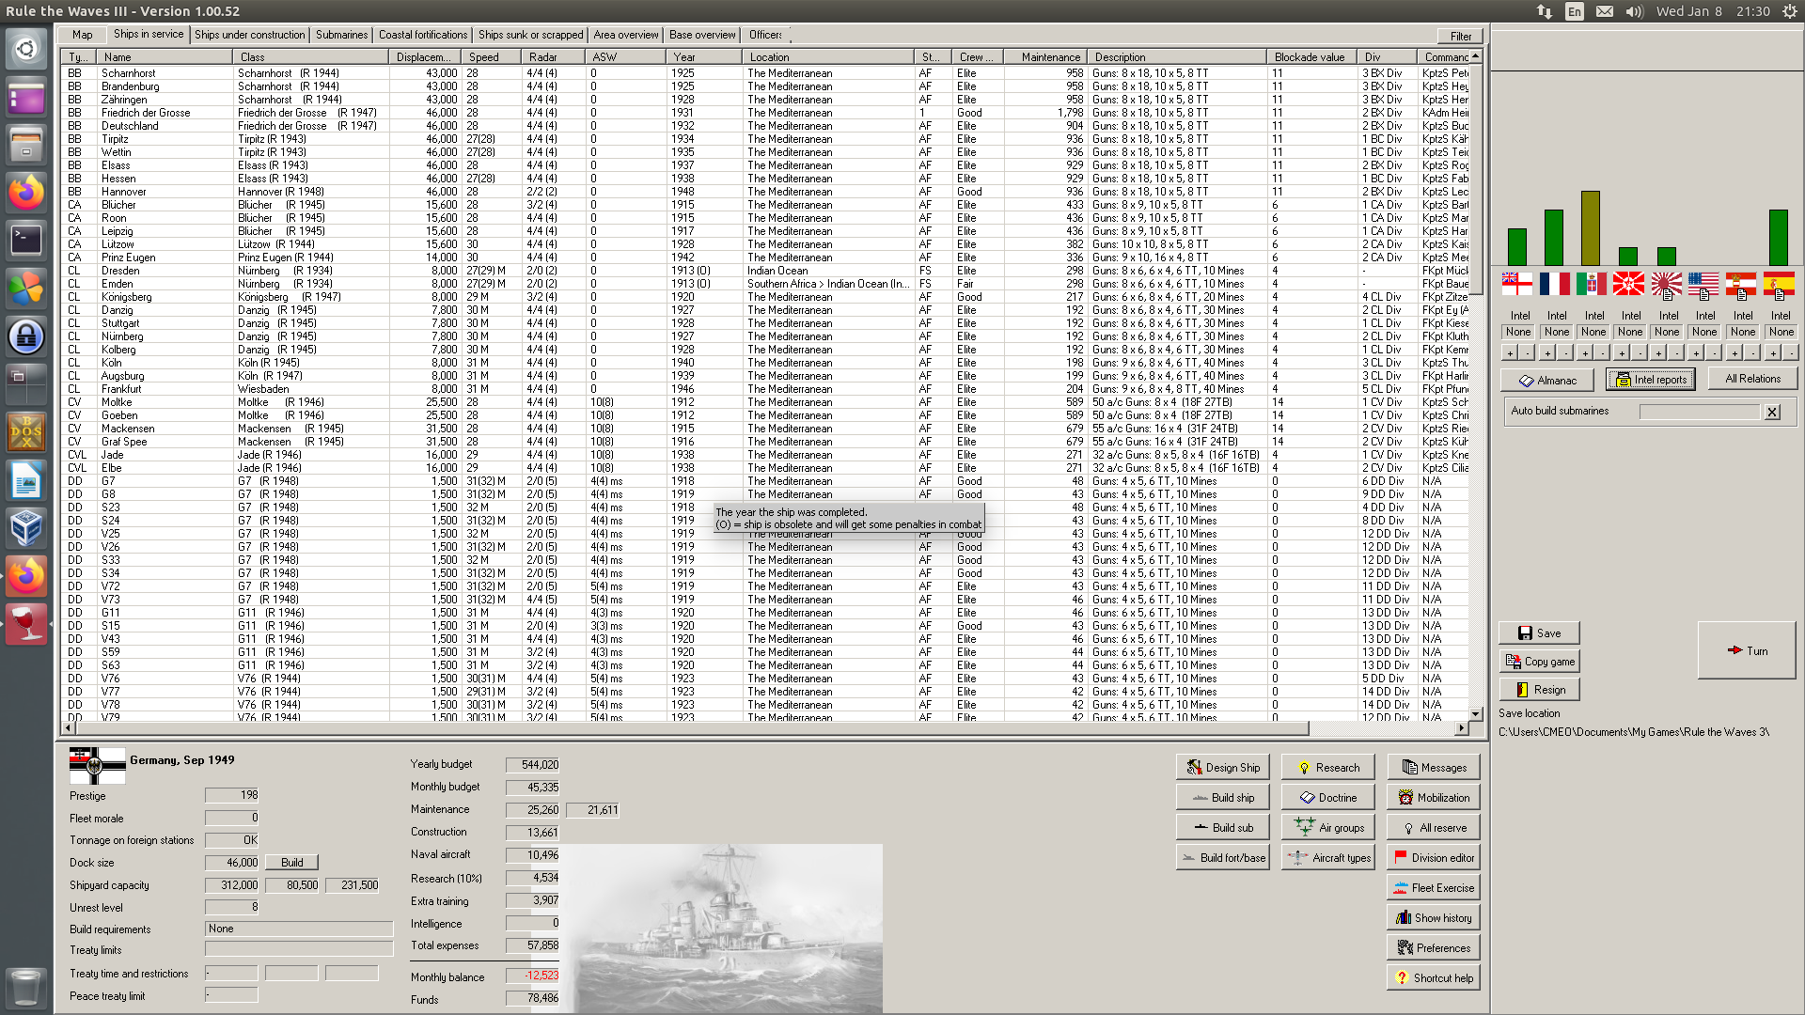
Task: Switch to Area overview tab
Action: point(626,35)
